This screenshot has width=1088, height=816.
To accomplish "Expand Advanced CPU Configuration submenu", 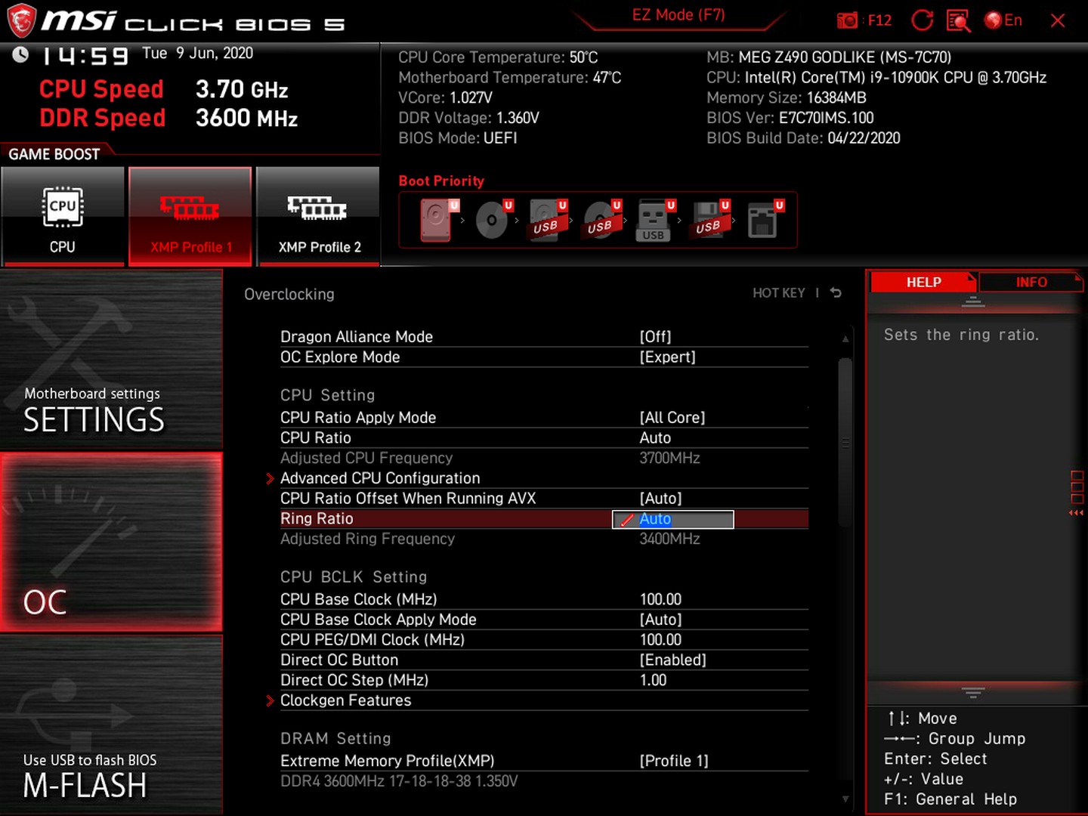I will [x=380, y=478].
